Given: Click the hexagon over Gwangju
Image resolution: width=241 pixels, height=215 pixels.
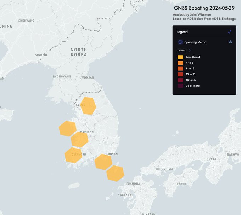Looking at the screenshot, I should [x=73, y=155].
